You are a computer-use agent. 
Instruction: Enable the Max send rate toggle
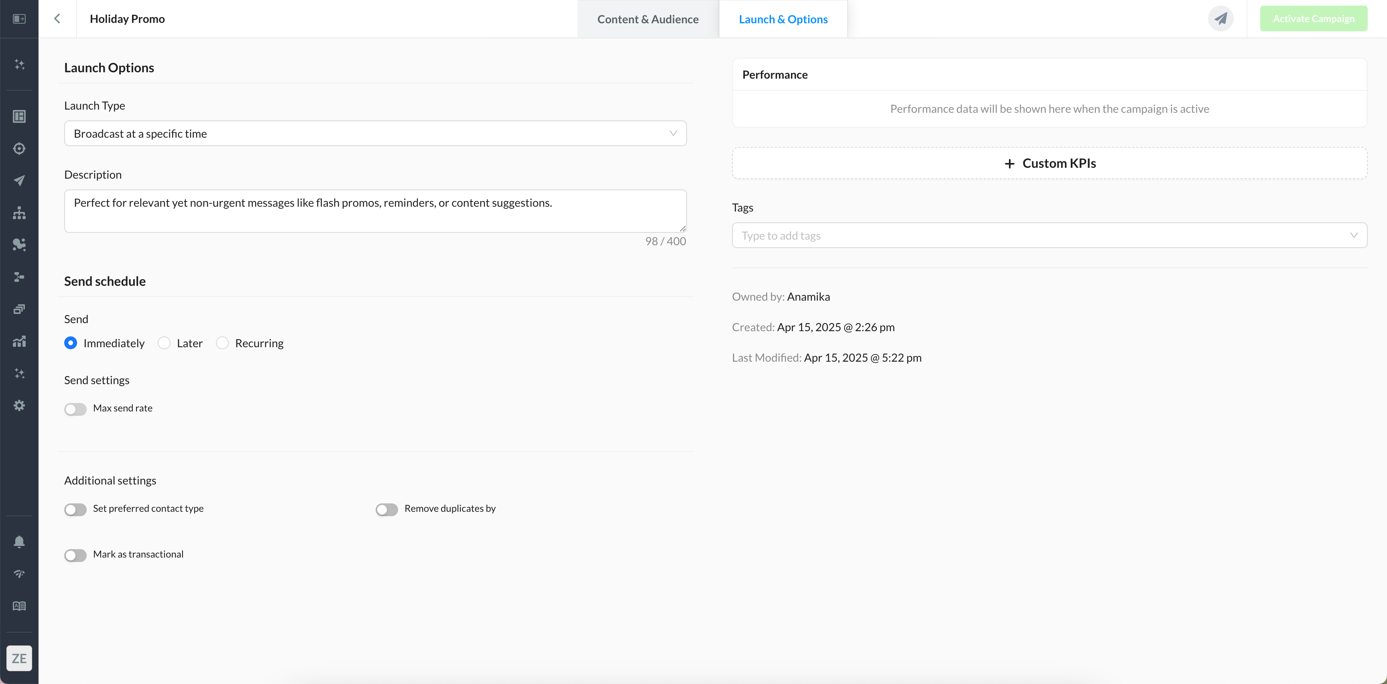[x=75, y=409]
